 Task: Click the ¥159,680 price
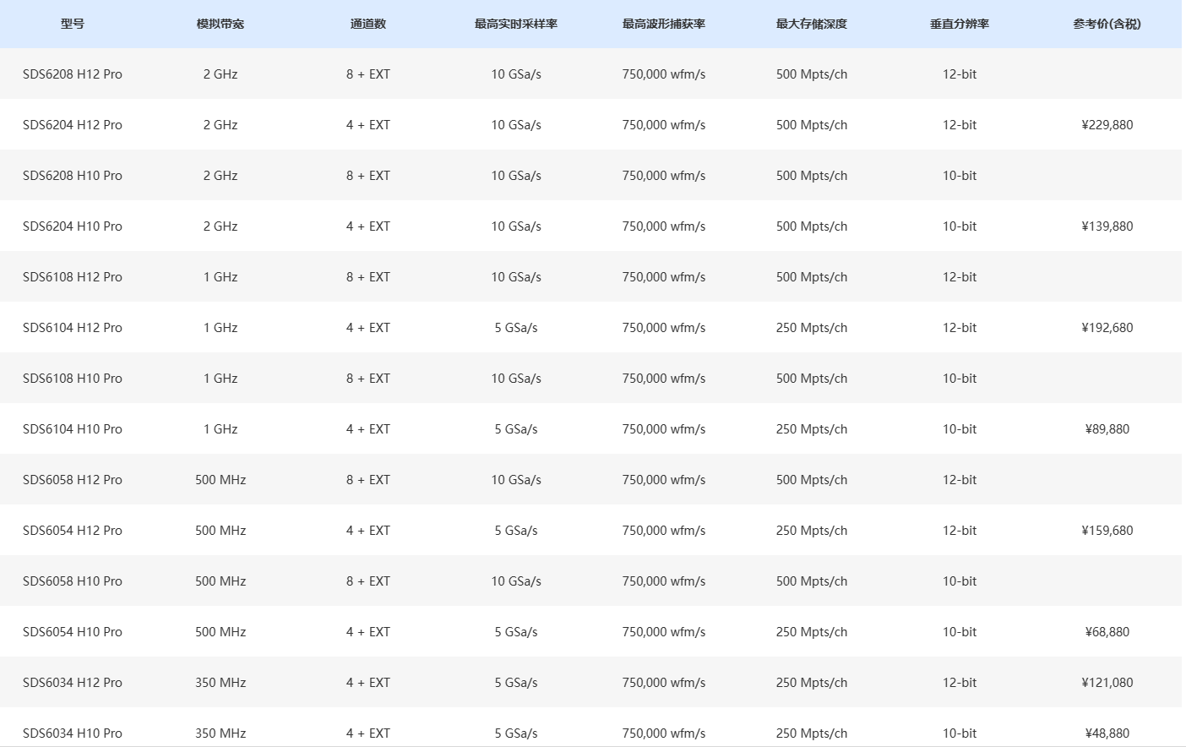click(x=1107, y=531)
